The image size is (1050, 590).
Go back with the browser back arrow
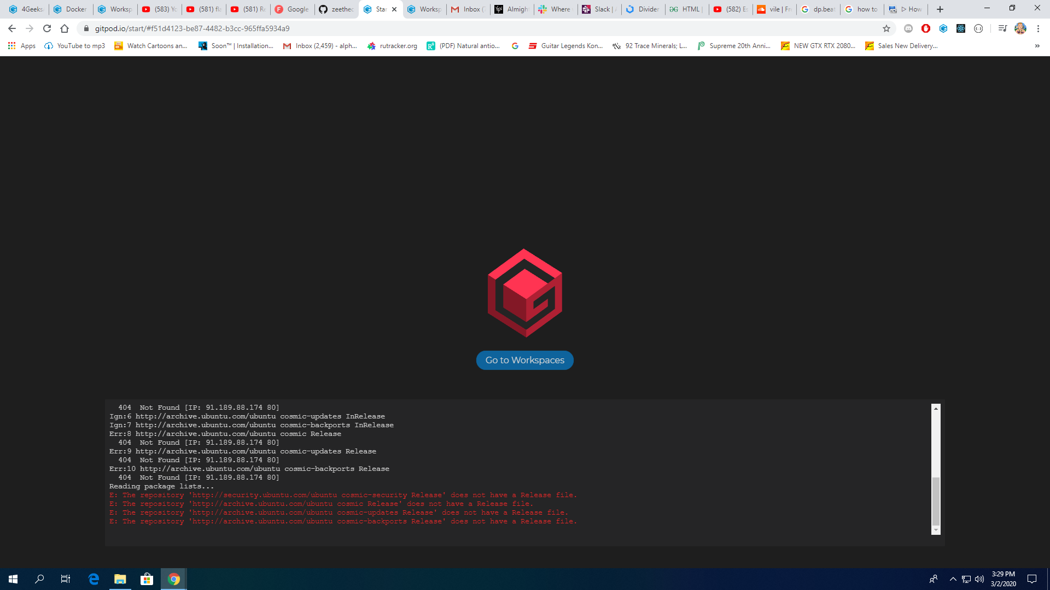coord(12,28)
